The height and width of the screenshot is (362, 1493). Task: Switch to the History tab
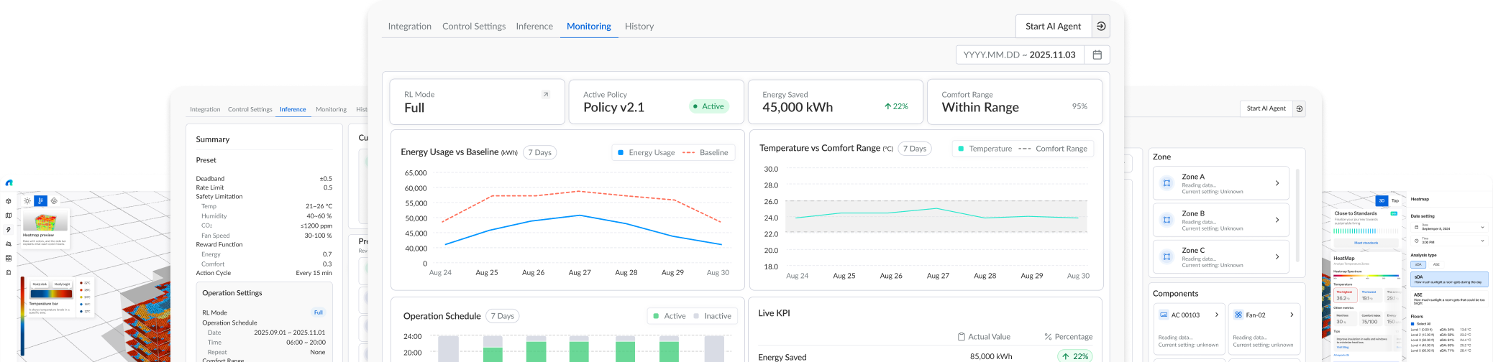click(639, 27)
